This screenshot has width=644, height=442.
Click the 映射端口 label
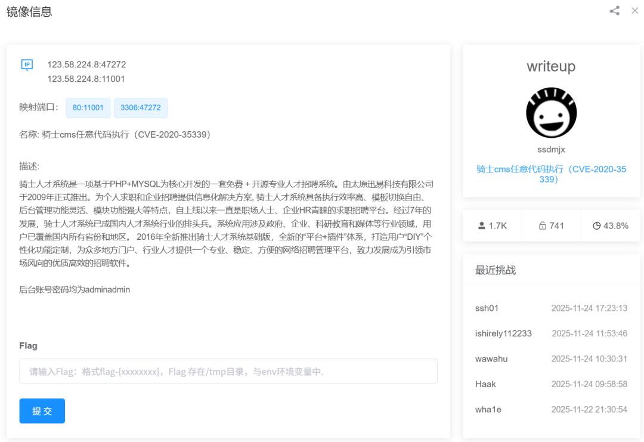click(39, 107)
